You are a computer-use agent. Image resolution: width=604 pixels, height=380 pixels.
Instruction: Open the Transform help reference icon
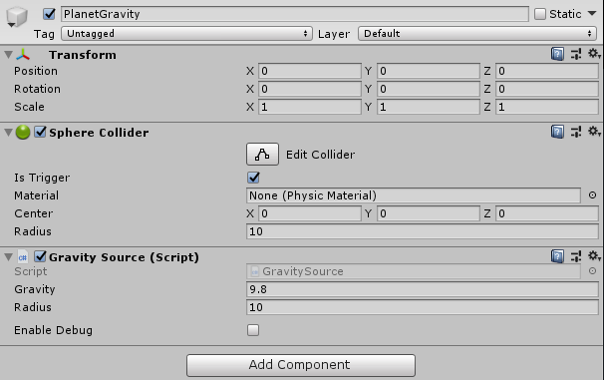point(557,54)
